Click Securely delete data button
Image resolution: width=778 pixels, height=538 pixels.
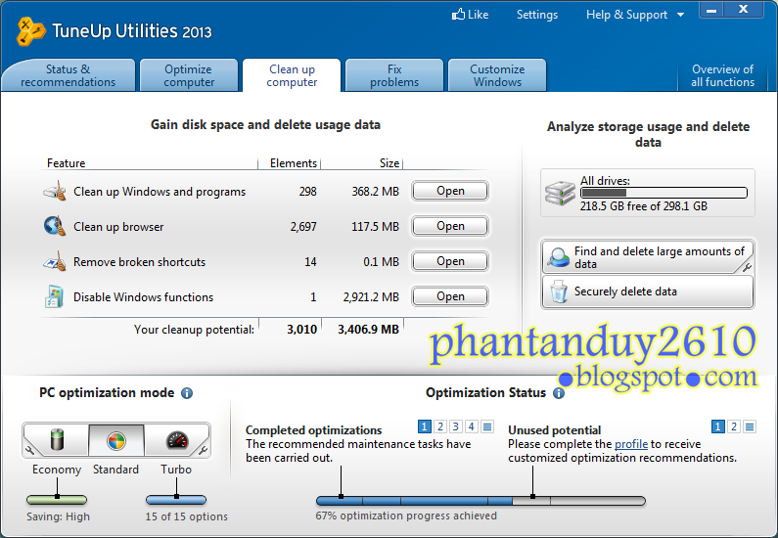pyautogui.click(x=648, y=291)
